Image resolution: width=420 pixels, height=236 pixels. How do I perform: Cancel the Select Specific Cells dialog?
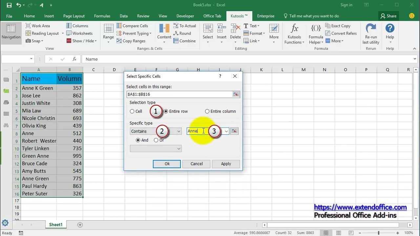pyautogui.click(x=197, y=164)
